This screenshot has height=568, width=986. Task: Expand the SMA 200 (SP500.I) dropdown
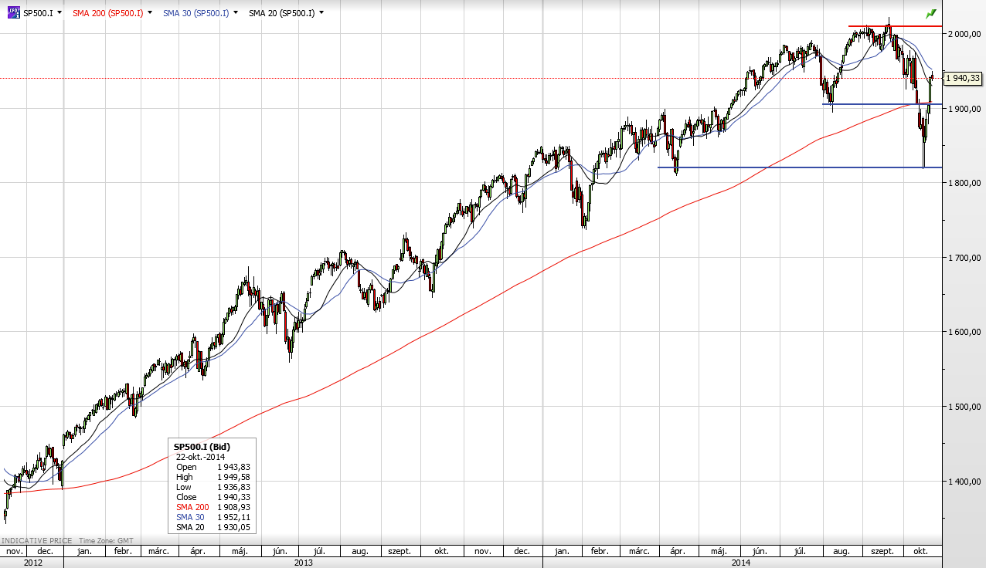(150, 13)
